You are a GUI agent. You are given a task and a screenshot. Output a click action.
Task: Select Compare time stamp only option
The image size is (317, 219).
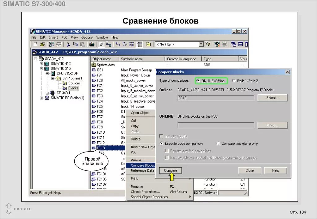click(x=218, y=144)
